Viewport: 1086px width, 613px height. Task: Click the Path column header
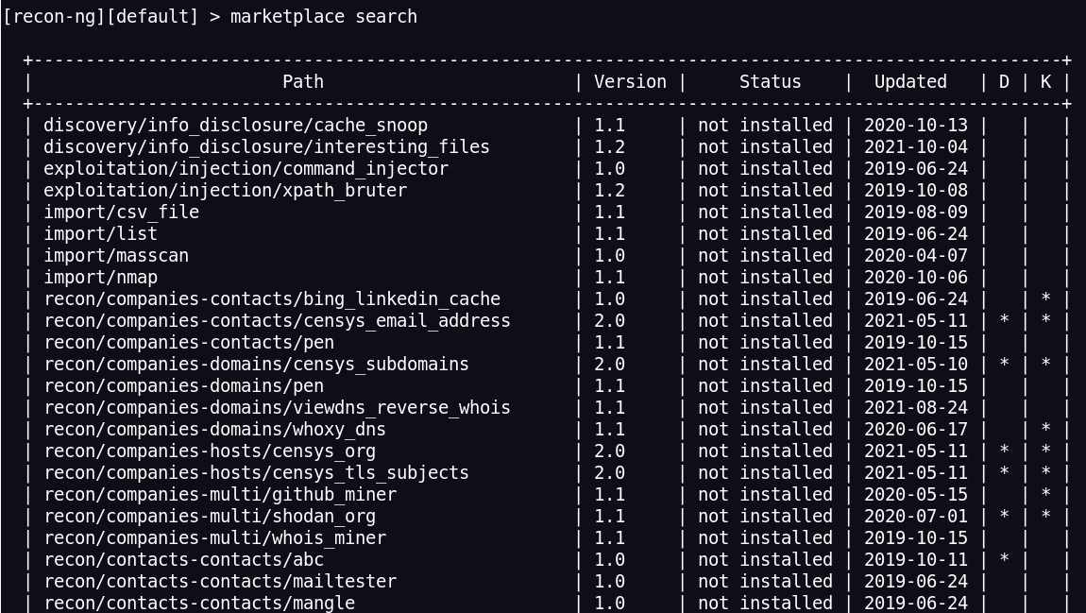(303, 82)
